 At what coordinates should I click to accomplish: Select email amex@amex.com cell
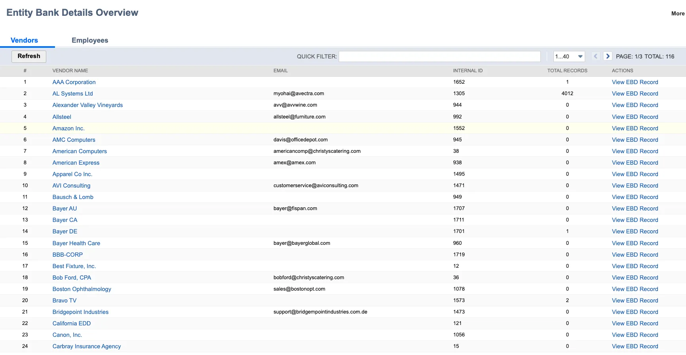tap(294, 163)
